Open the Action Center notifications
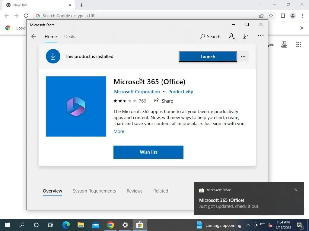The image size is (309, 231). (300, 225)
